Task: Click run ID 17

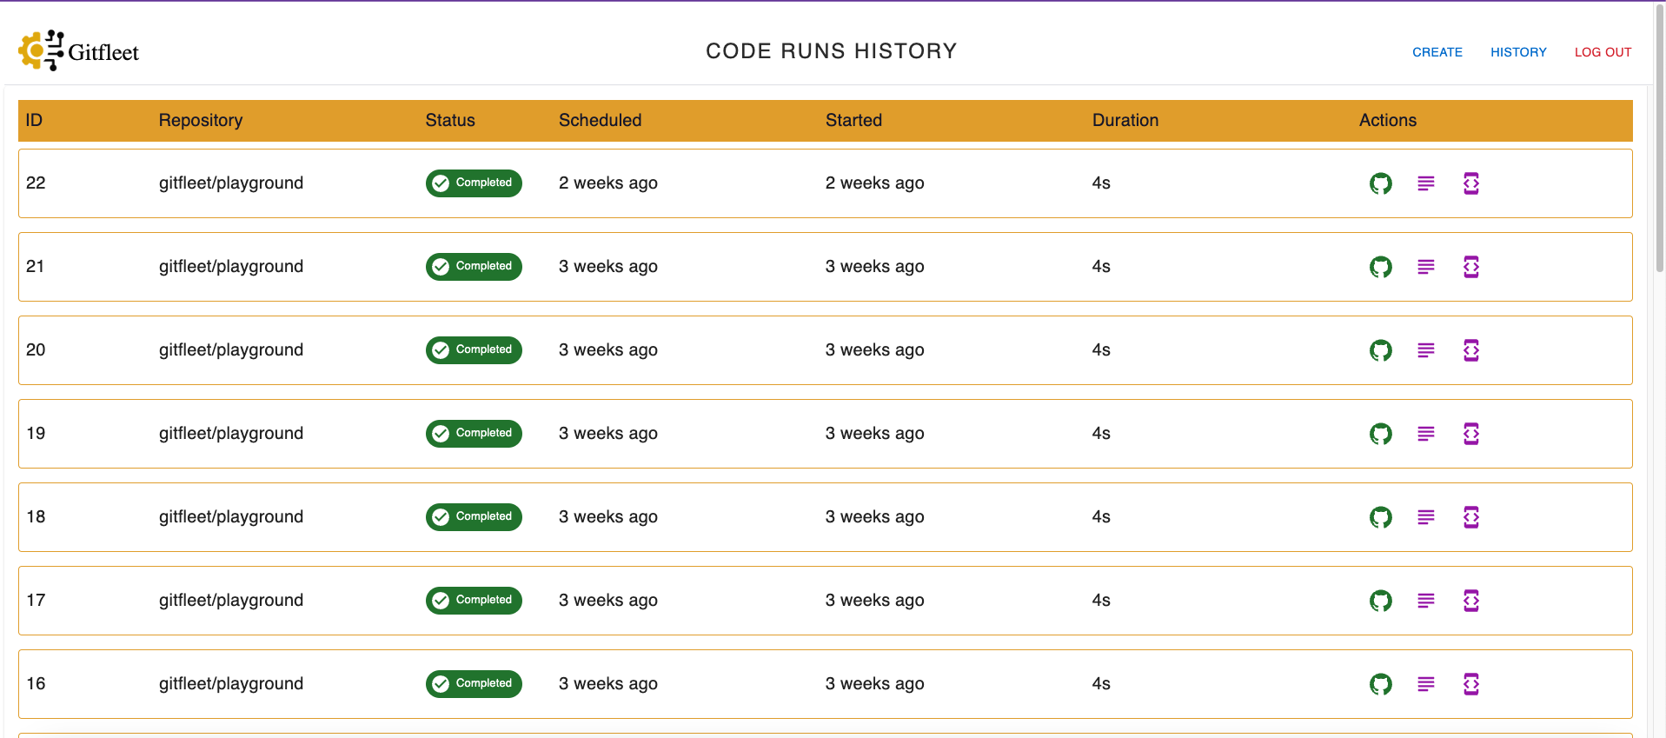Action: click(x=36, y=601)
